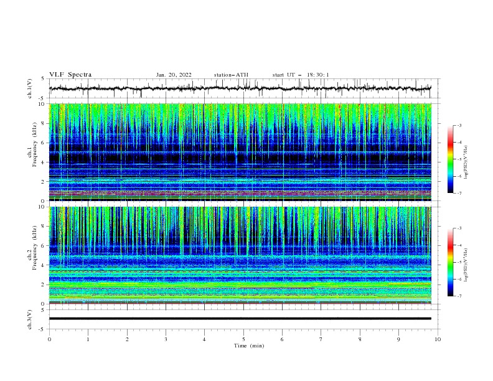Click time axis tick label "1"
The width and height of the screenshot is (493, 381).
[x=88, y=339]
